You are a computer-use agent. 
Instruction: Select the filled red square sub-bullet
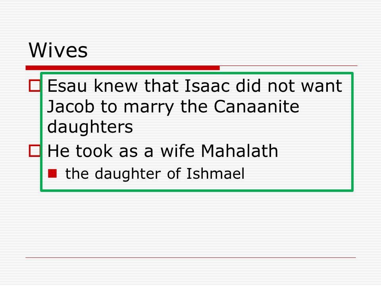click(52, 174)
